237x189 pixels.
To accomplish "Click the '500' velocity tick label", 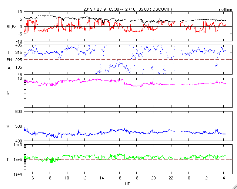I will [19, 126].
